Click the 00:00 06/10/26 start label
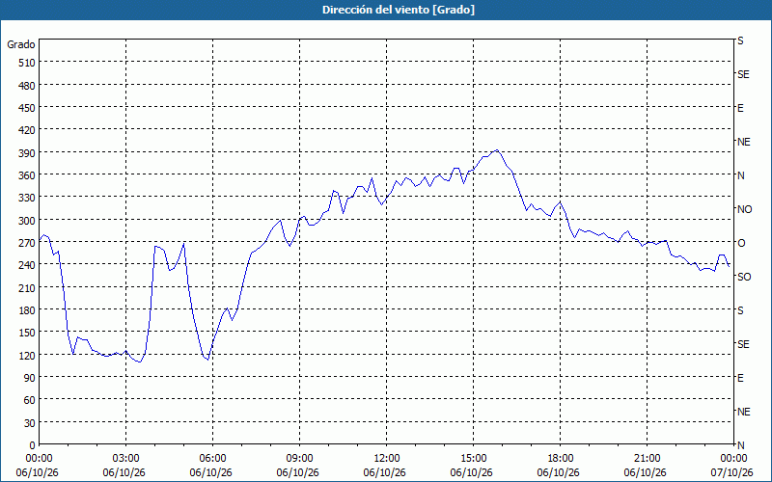 coord(38,466)
